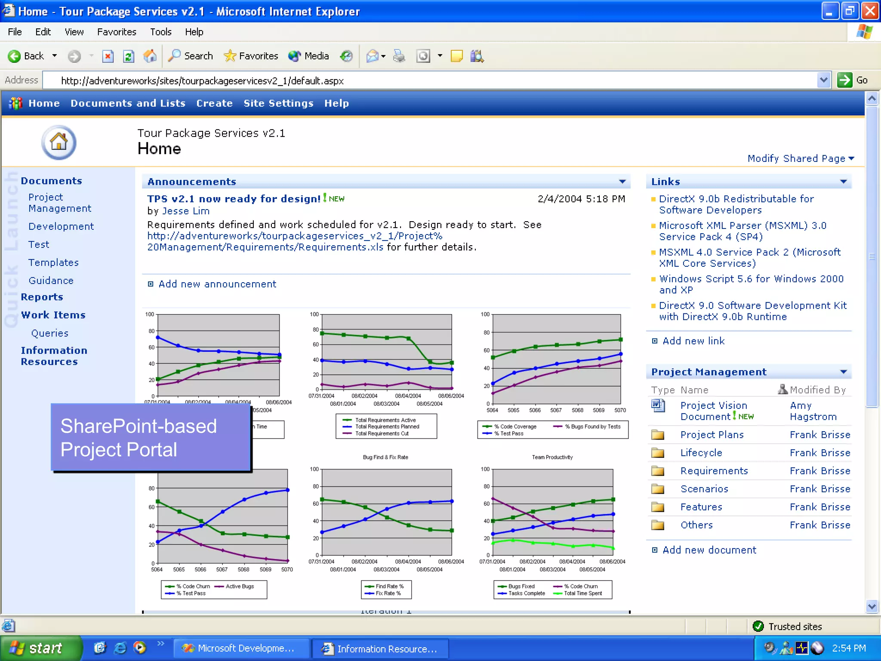Image resolution: width=881 pixels, height=661 pixels.
Task: Expand the Announcements web part menu arrow
Action: [622, 182]
